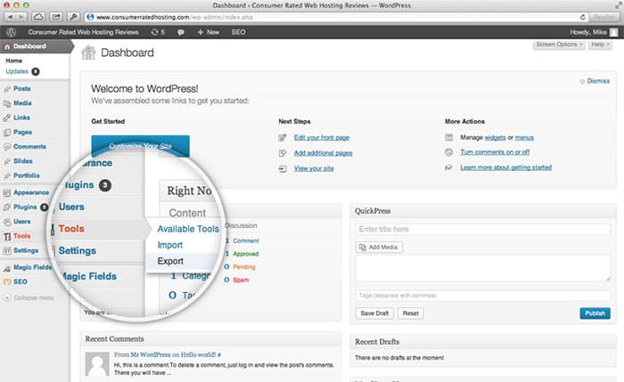This screenshot has width=624, height=382.
Task: Open Learn more about getting started link
Action: tap(505, 167)
